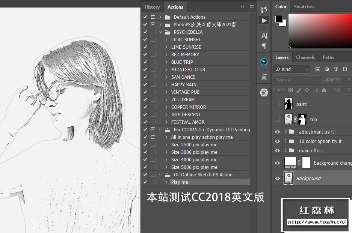Select the Play me action
352x233 pixels.
[x=180, y=182]
